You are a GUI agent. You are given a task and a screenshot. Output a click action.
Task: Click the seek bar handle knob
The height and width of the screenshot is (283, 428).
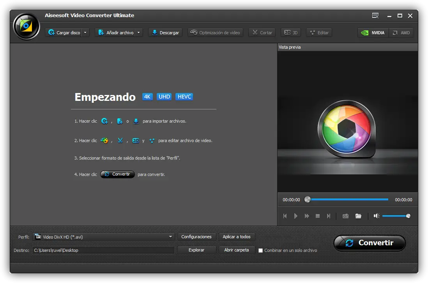click(307, 200)
